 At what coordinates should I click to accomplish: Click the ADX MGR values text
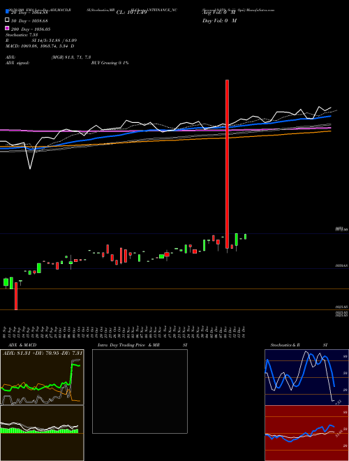click(x=70, y=57)
